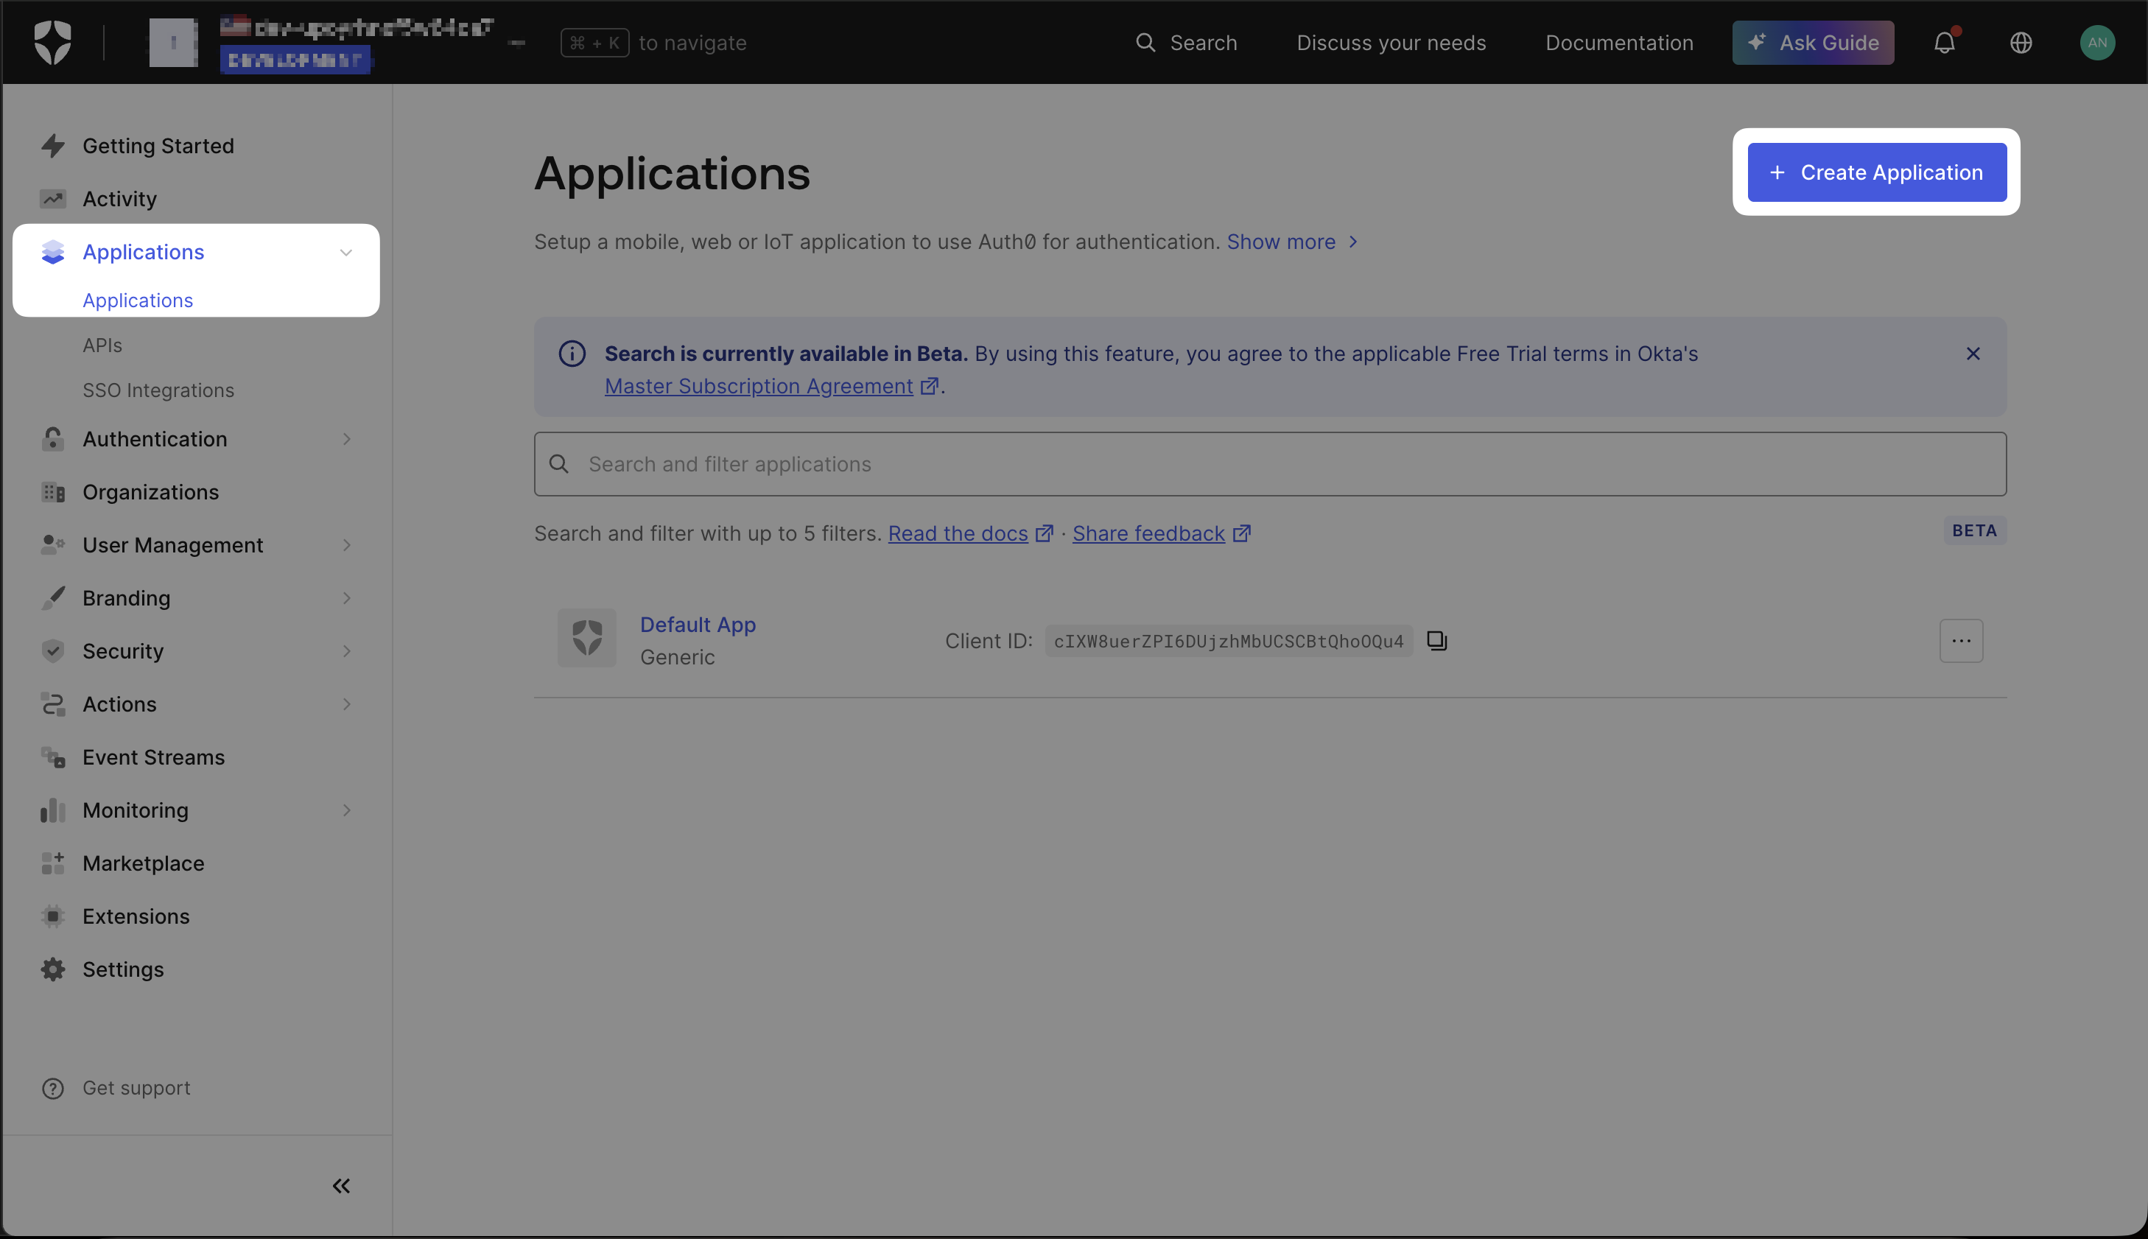Click the Auth0 shield logo
The height and width of the screenshot is (1239, 2148).
pyautogui.click(x=52, y=43)
